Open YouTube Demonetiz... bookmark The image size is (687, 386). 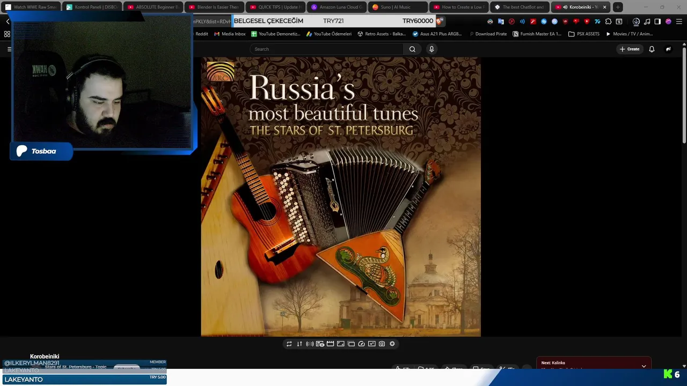tap(276, 34)
